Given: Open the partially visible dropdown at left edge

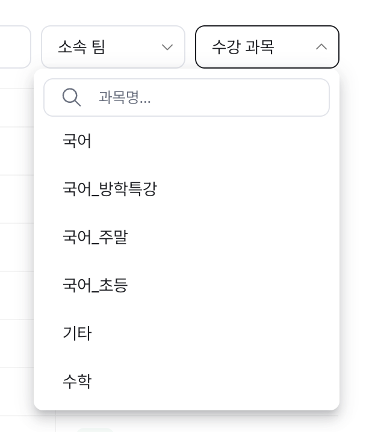Looking at the screenshot, I should coord(15,47).
